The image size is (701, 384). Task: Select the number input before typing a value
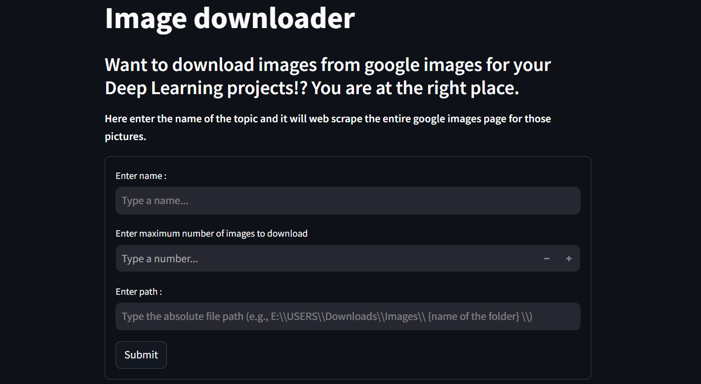pos(296,258)
